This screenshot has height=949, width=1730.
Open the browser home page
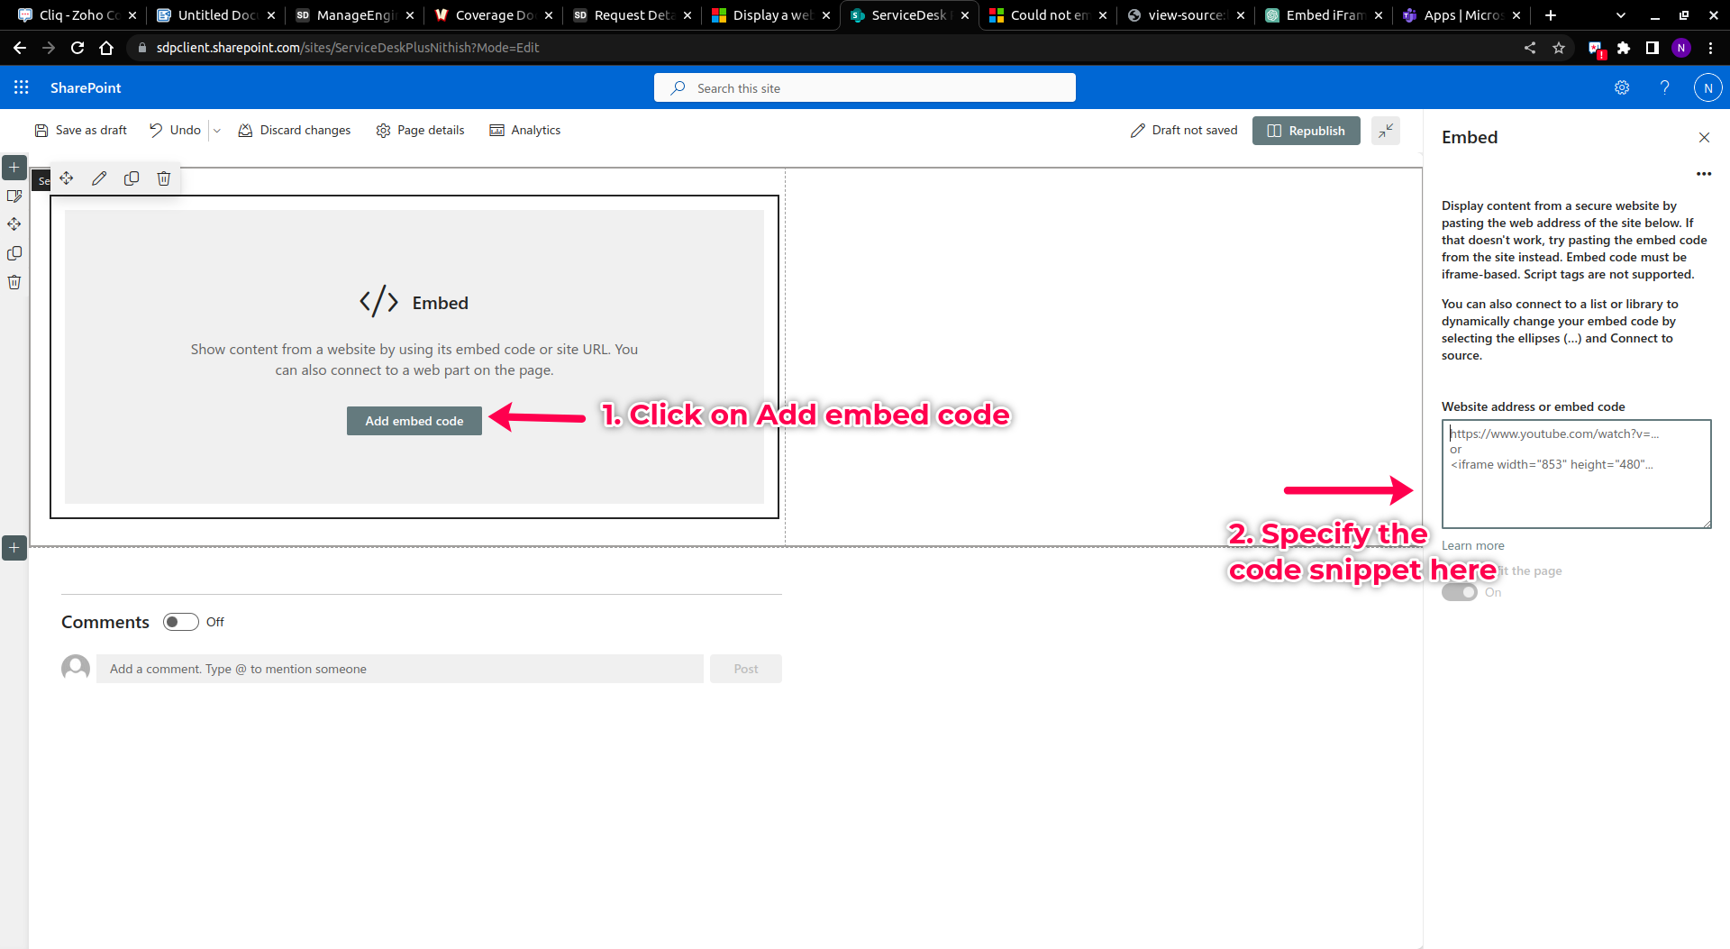tap(106, 48)
